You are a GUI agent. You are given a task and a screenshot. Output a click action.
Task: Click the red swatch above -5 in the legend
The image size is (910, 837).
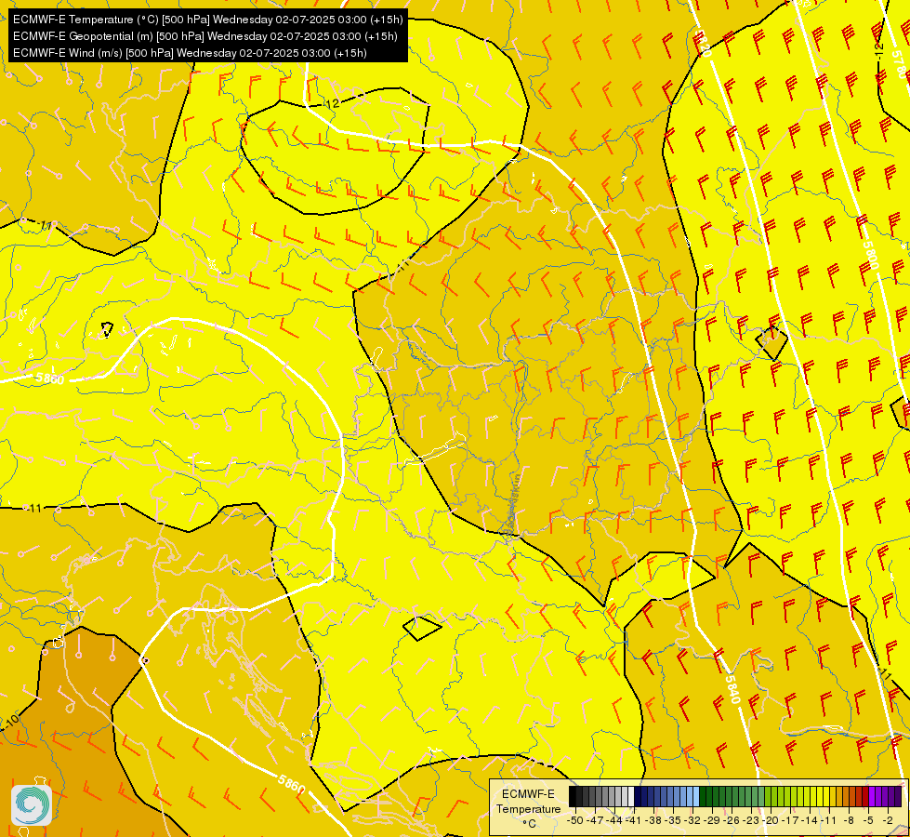tap(865, 797)
